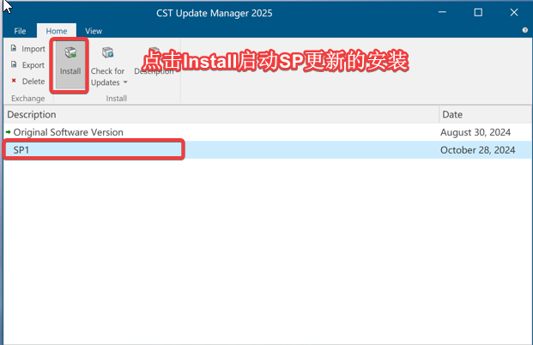Click the Import icon
This screenshot has width=533, height=345.
pos(14,48)
